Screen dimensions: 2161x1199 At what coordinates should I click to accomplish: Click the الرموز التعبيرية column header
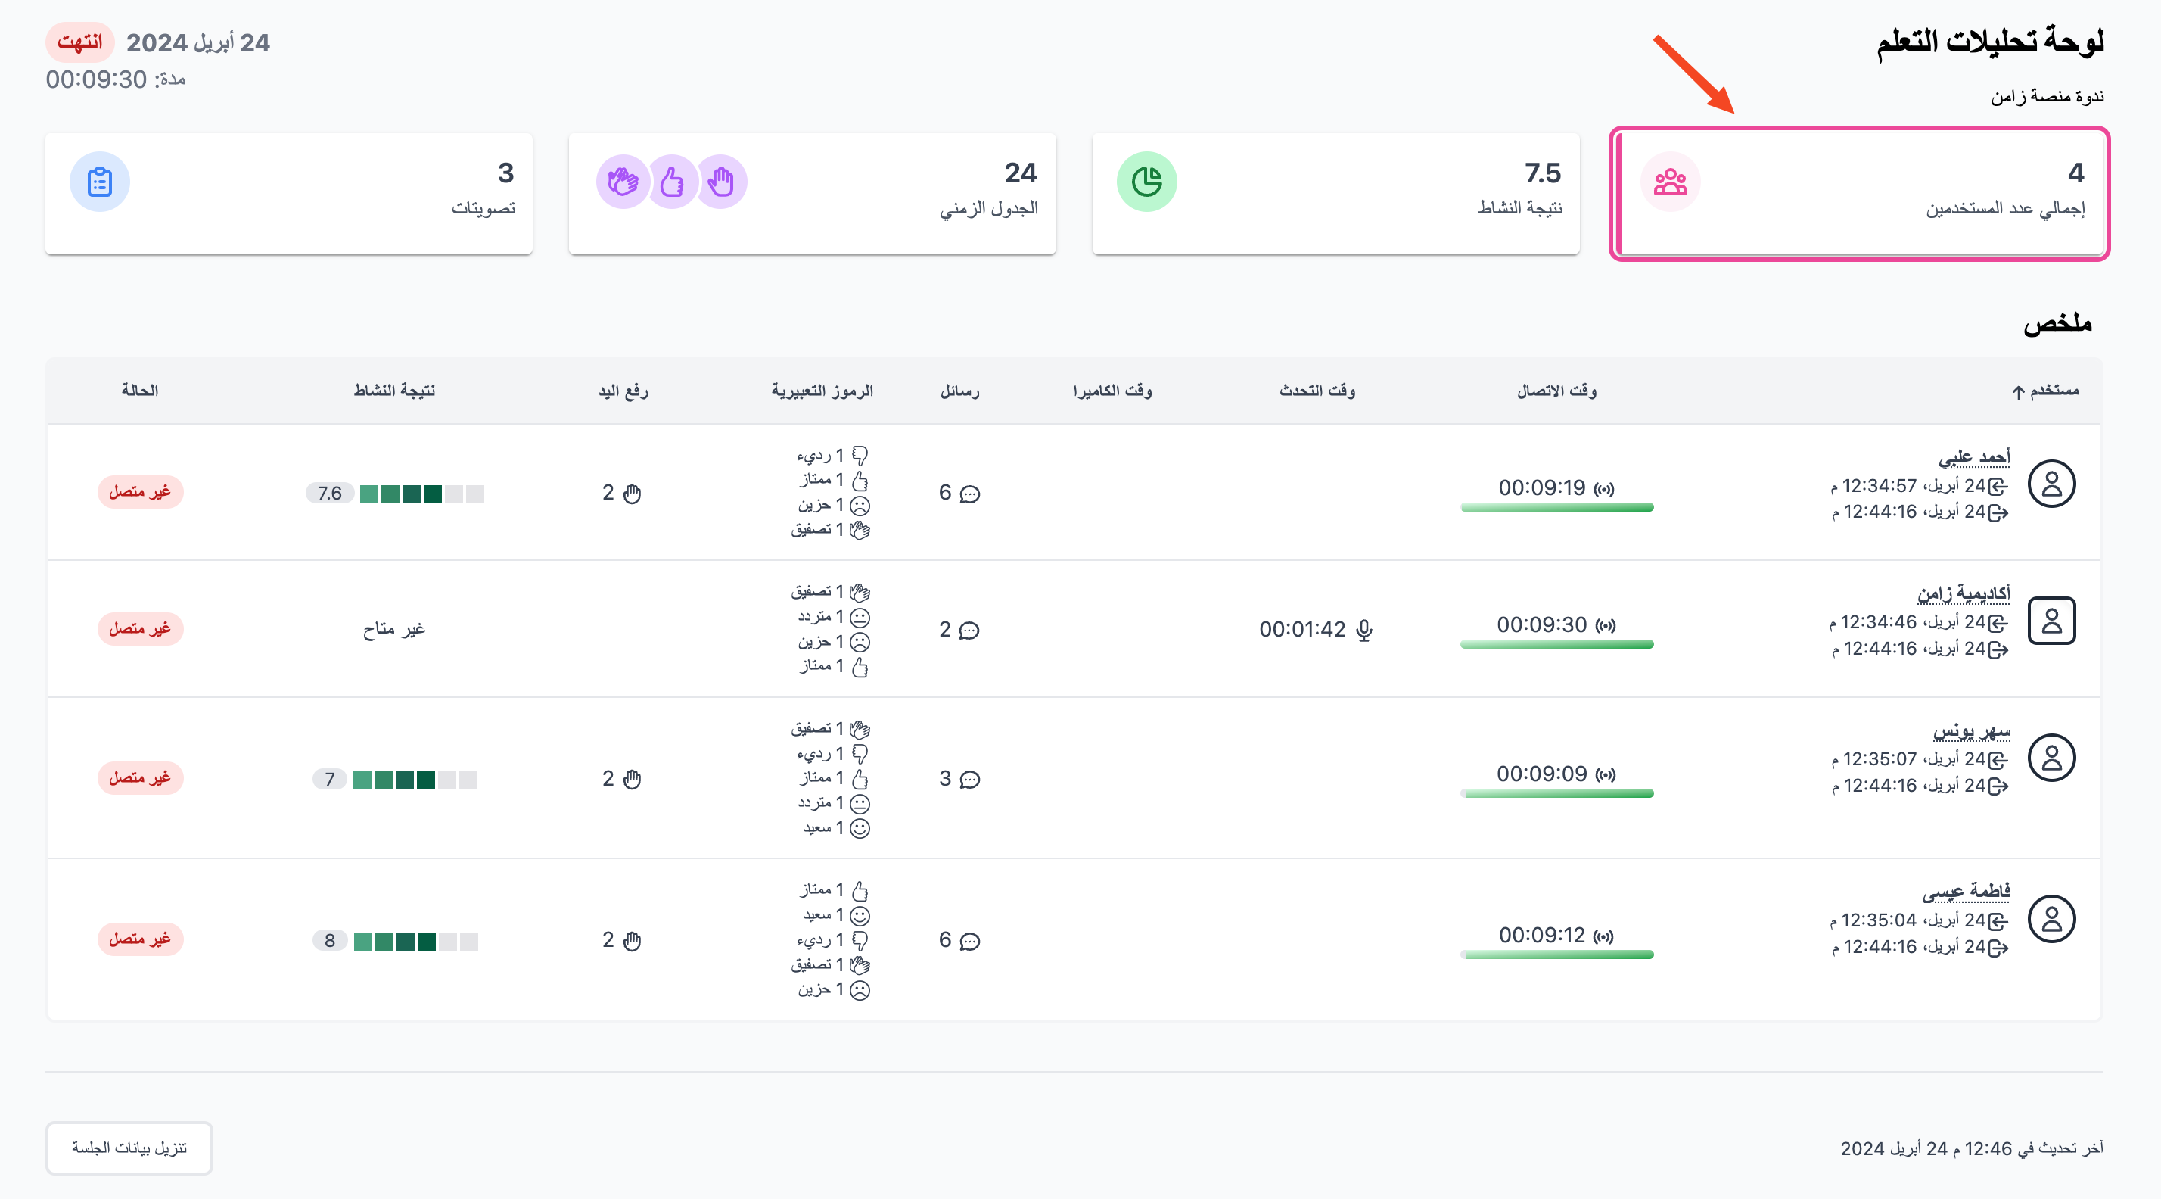click(822, 391)
